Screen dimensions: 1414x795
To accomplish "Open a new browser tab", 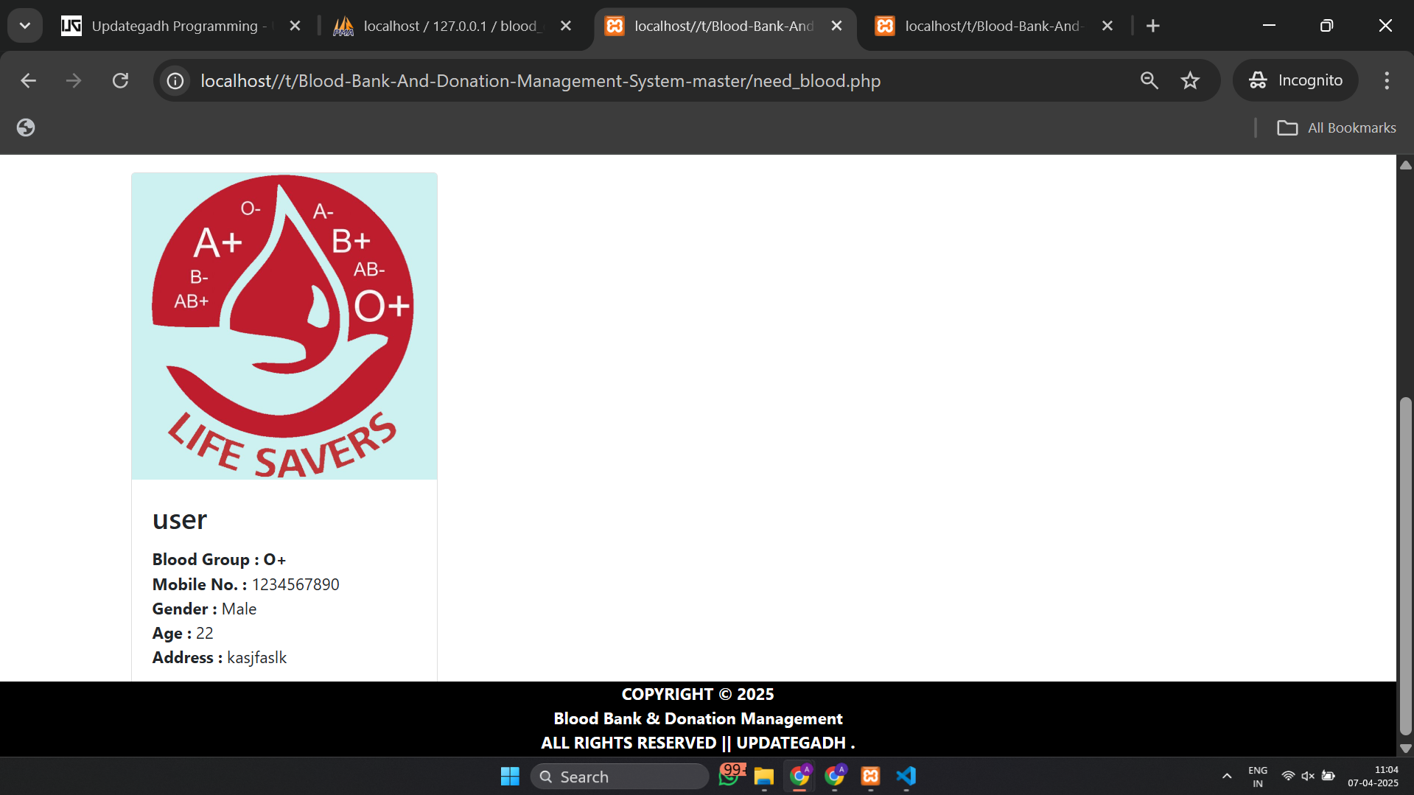I will point(1153,26).
